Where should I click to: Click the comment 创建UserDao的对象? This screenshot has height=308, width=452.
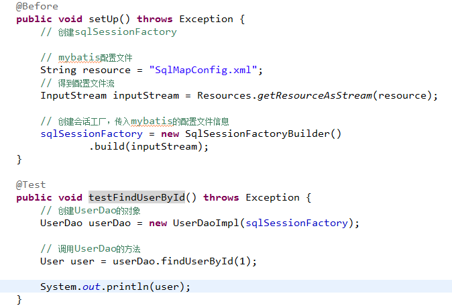91,211
